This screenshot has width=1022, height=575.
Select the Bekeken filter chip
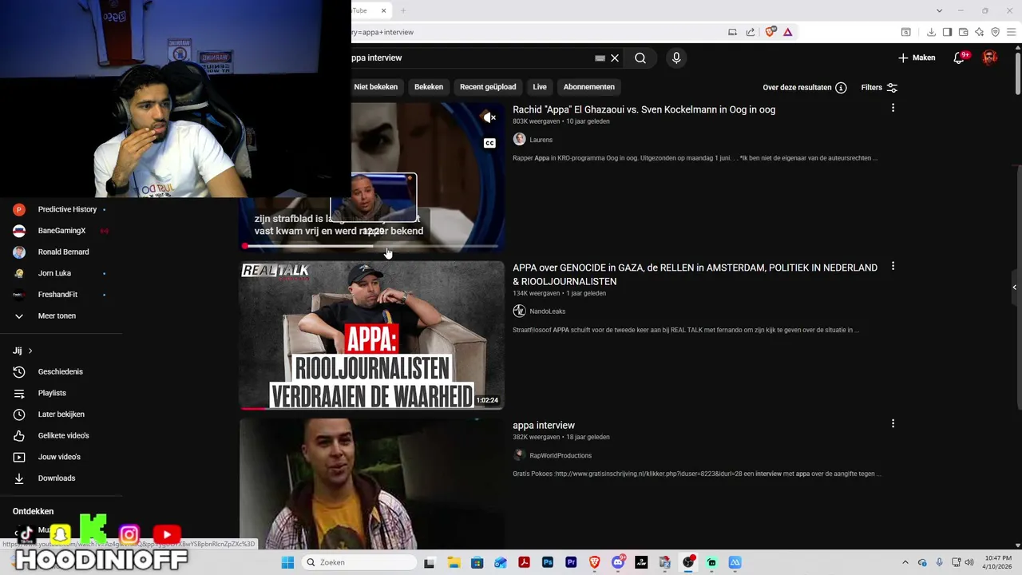429,86
